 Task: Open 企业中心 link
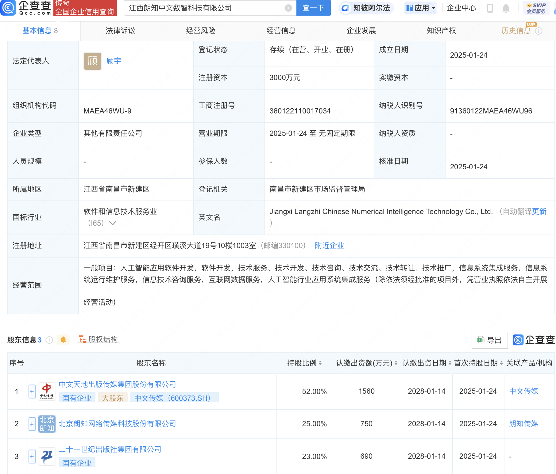click(461, 8)
